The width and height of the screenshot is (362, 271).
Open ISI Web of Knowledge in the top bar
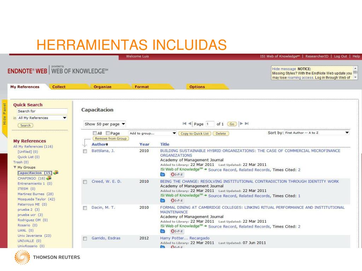[x=280, y=56]
